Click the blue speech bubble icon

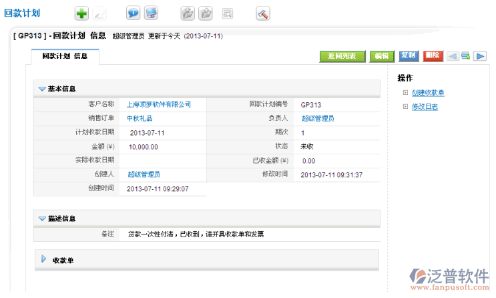coord(134,13)
